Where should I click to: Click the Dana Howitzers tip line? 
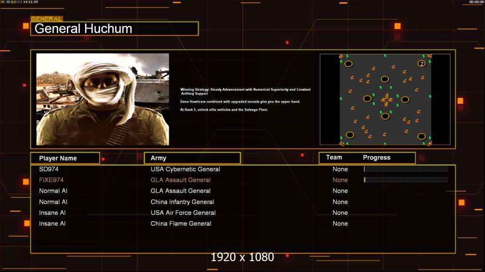(x=240, y=102)
